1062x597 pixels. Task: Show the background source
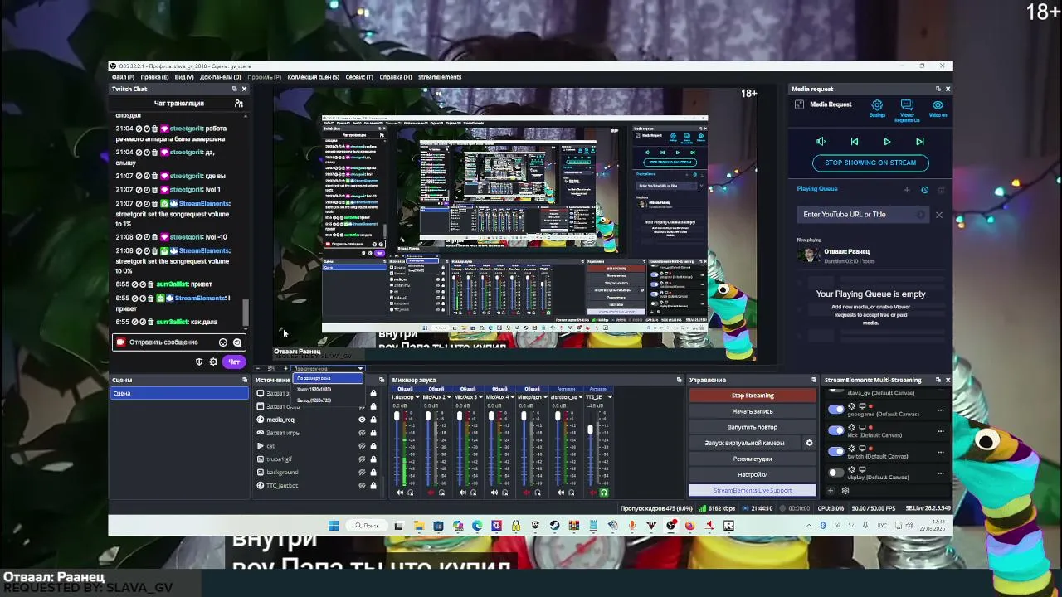pyautogui.click(x=362, y=473)
